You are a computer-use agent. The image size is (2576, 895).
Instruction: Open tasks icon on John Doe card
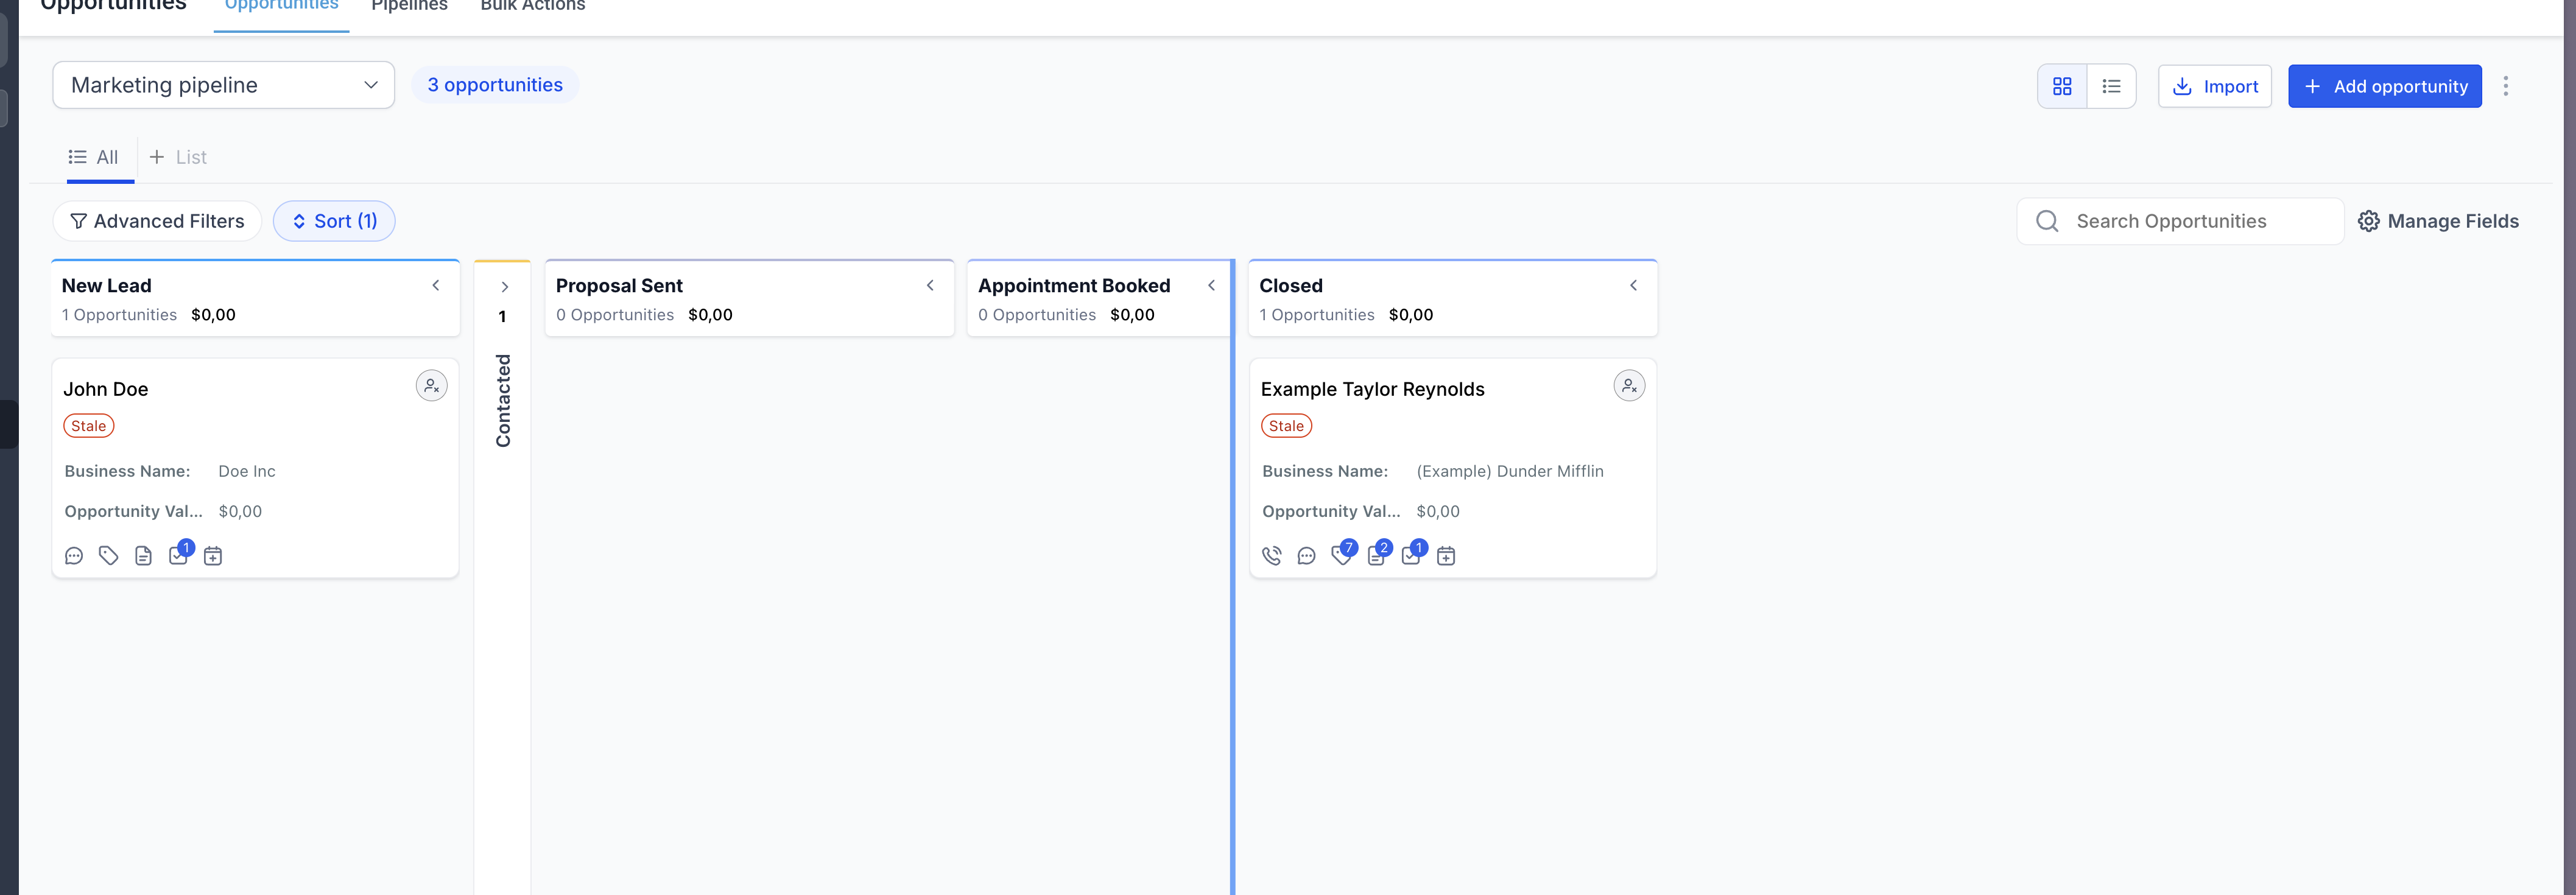coord(178,556)
